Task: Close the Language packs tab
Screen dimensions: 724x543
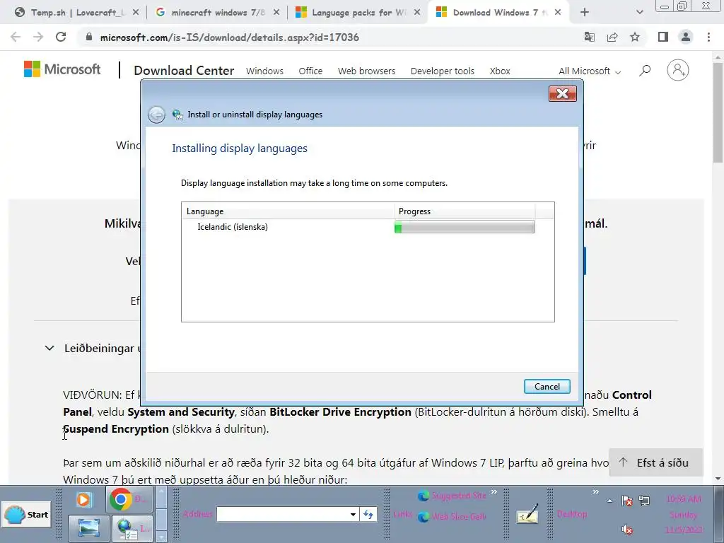Action: (x=417, y=13)
